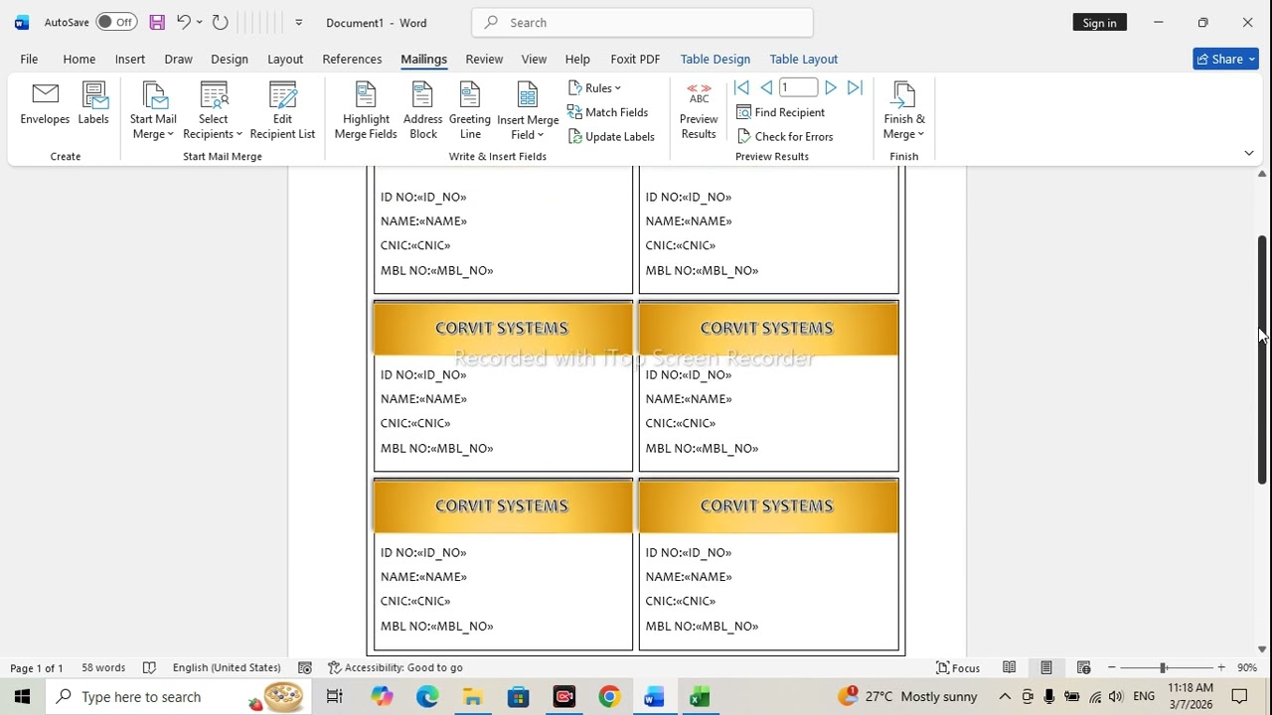1272x715 pixels.
Task: Click Match Fields
Action: pyautogui.click(x=607, y=112)
